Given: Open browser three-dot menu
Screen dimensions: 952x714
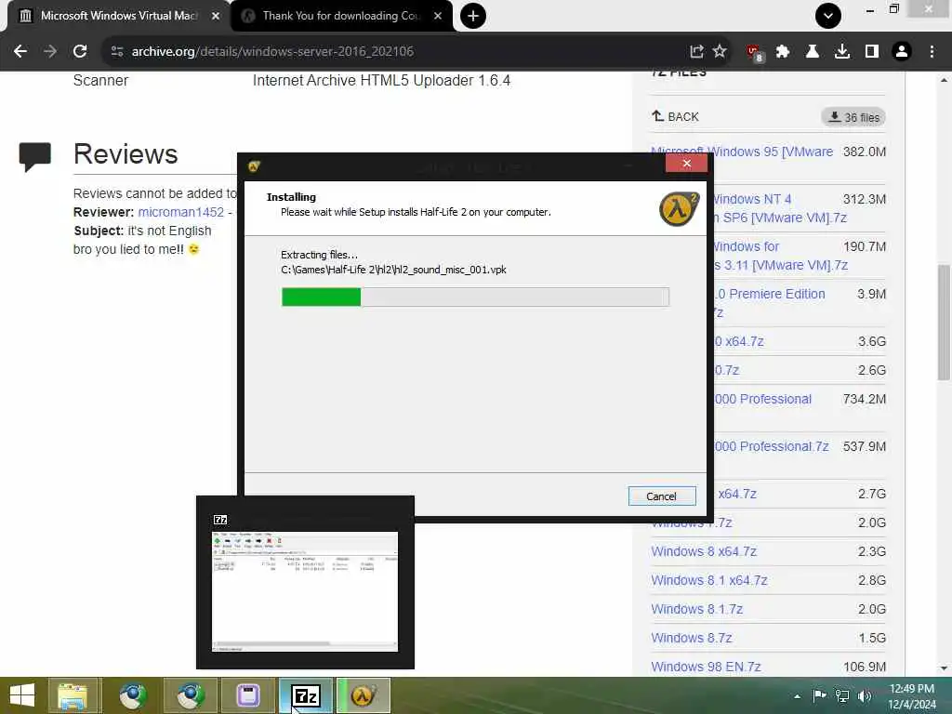Looking at the screenshot, I should tap(932, 52).
